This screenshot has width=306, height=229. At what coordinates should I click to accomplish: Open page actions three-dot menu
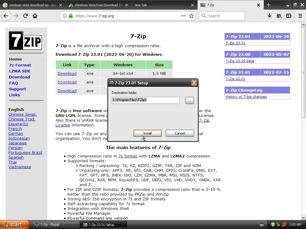(x=183, y=16)
